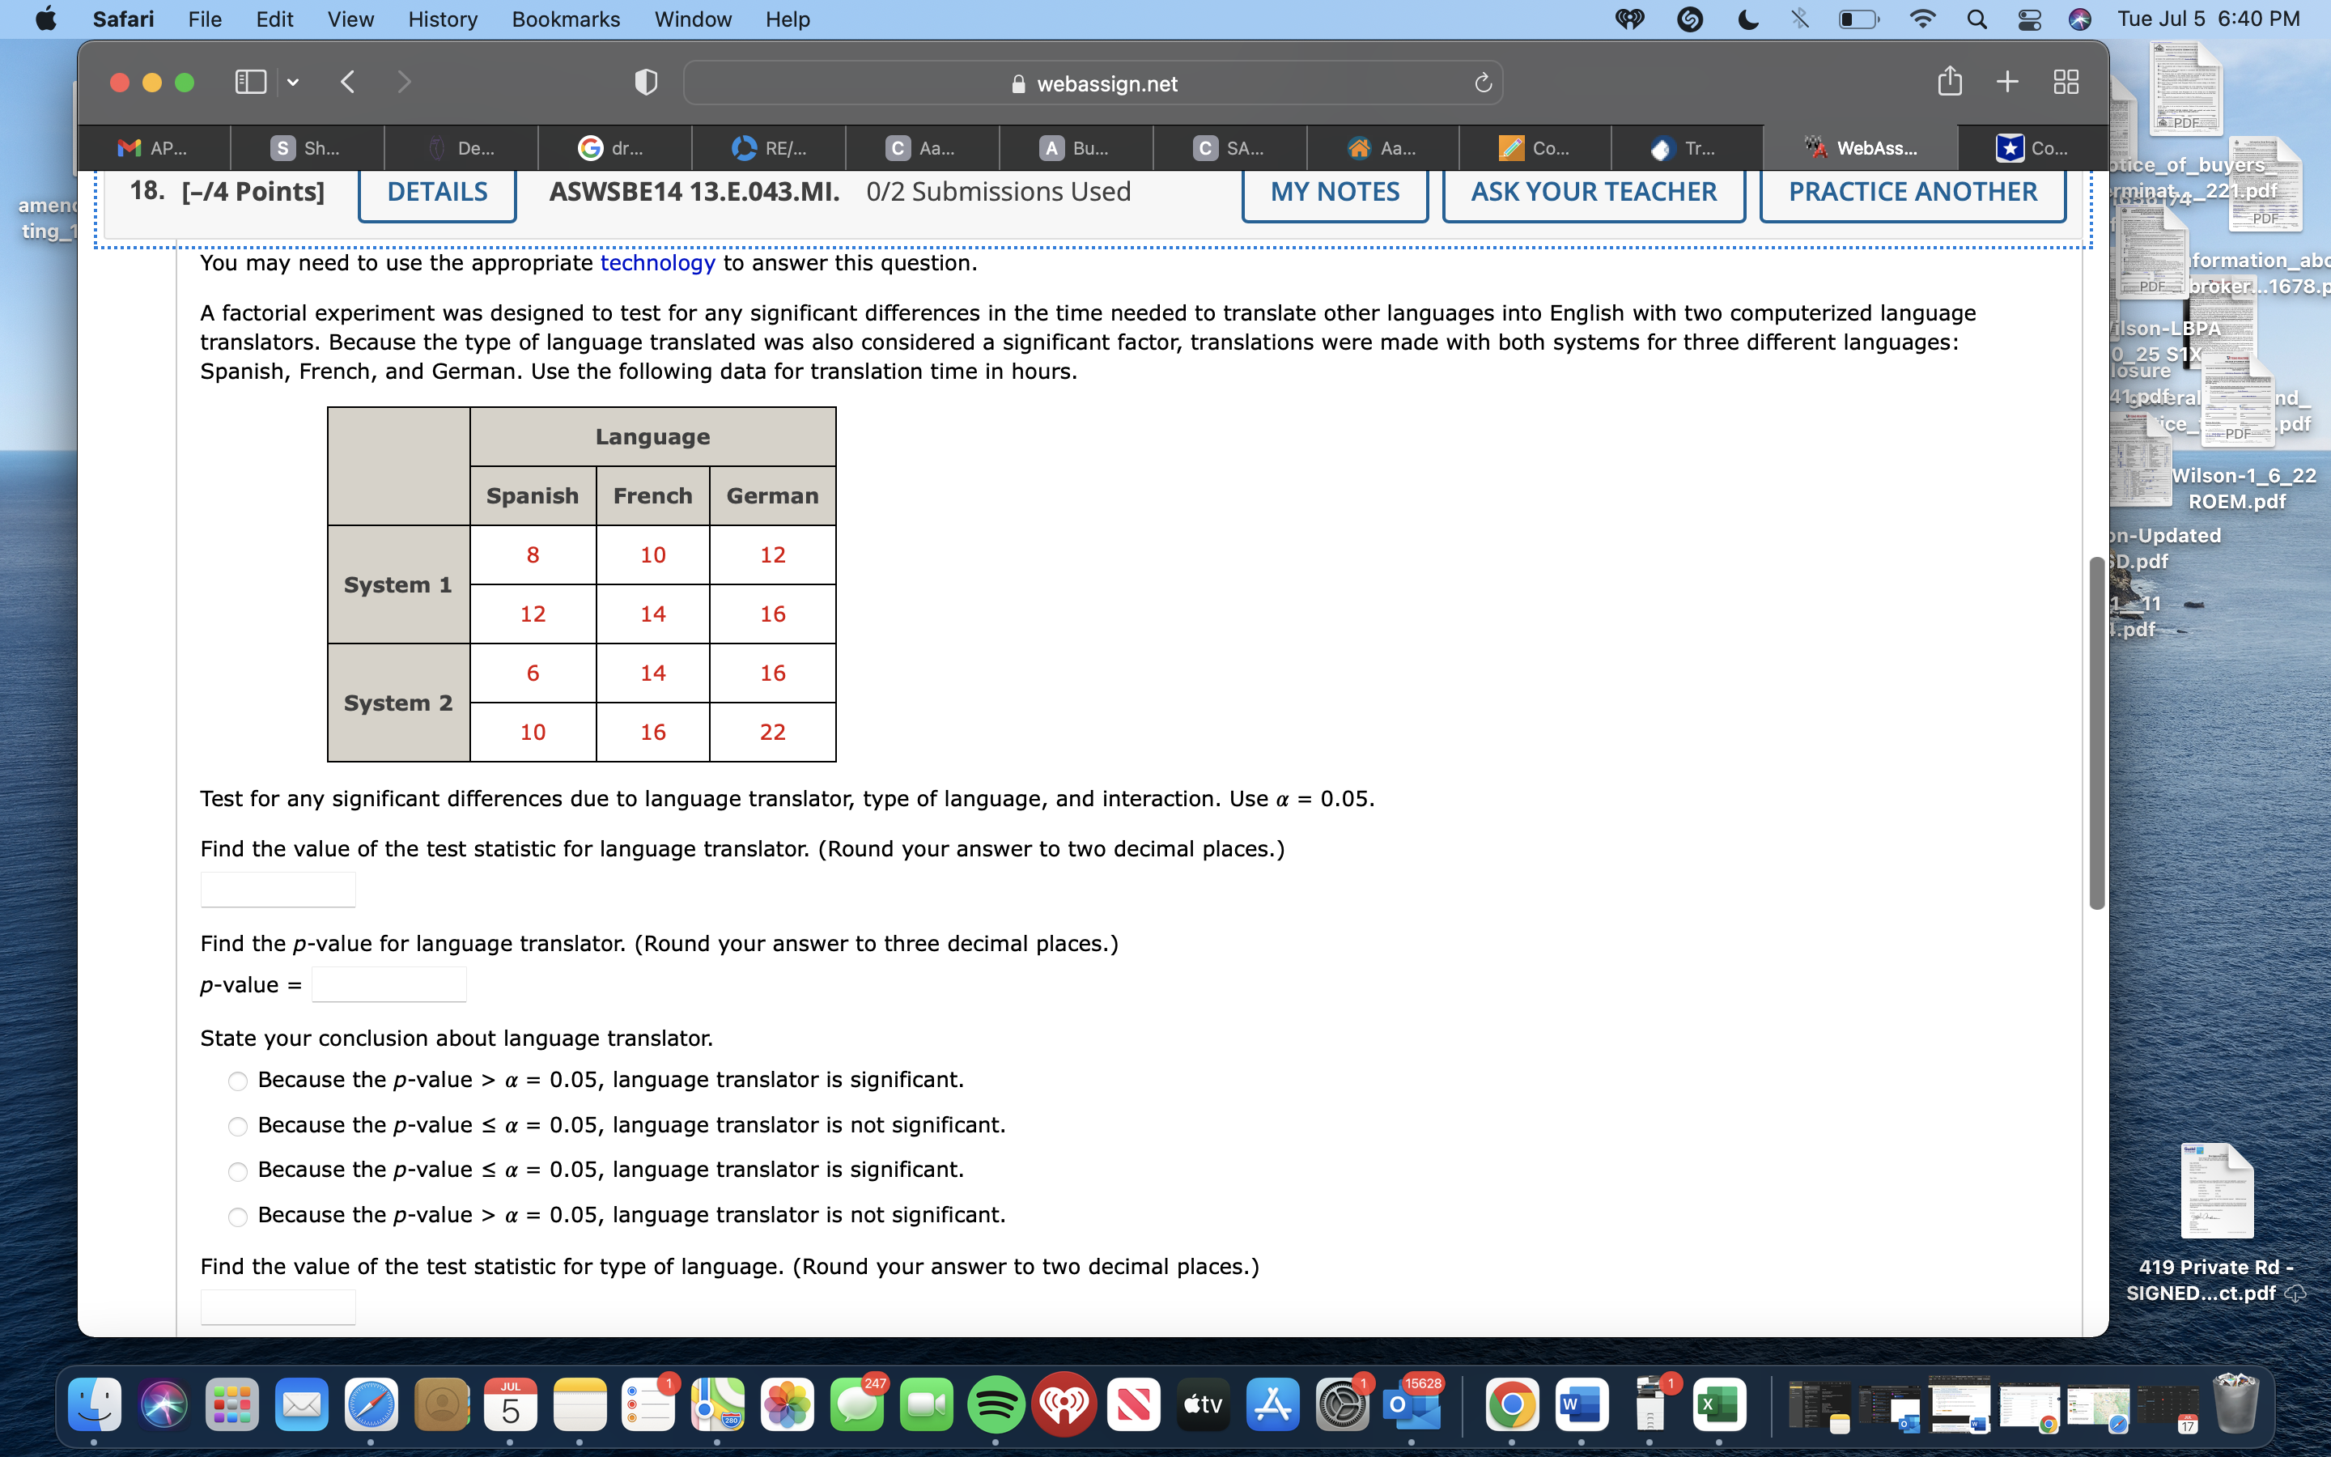2331x1457 pixels.
Task: Open Spotlight search from the menu bar
Action: pos(1976,19)
